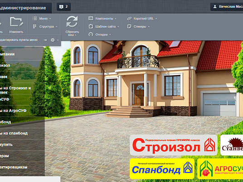Click the Структура text label
The height and width of the screenshot is (182, 243).
coord(47,27)
